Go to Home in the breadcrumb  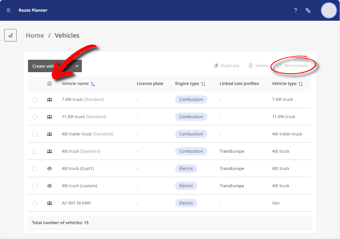click(35, 36)
